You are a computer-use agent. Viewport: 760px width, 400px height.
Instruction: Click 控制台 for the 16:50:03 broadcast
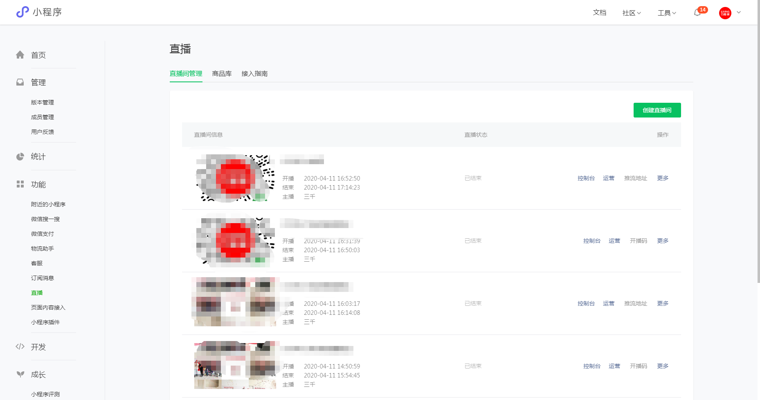click(592, 241)
